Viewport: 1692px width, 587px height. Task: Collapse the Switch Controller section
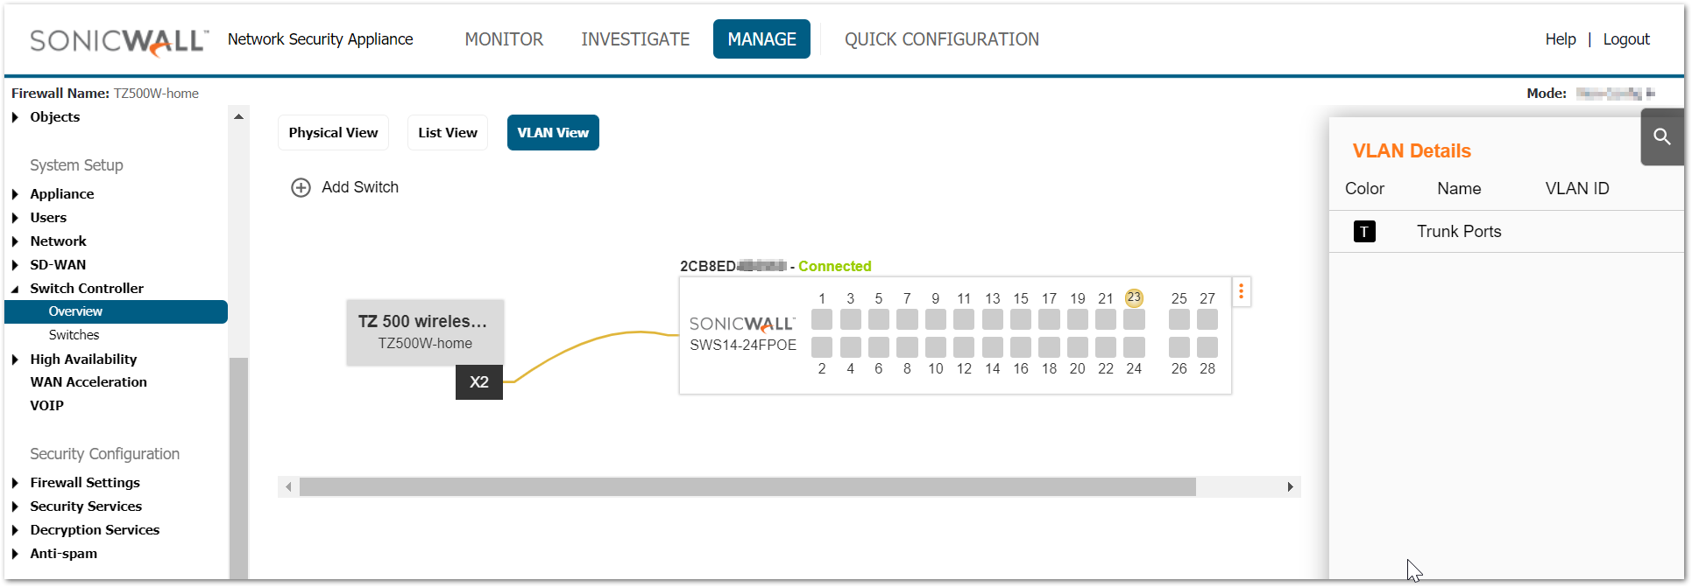tap(15, 289)
